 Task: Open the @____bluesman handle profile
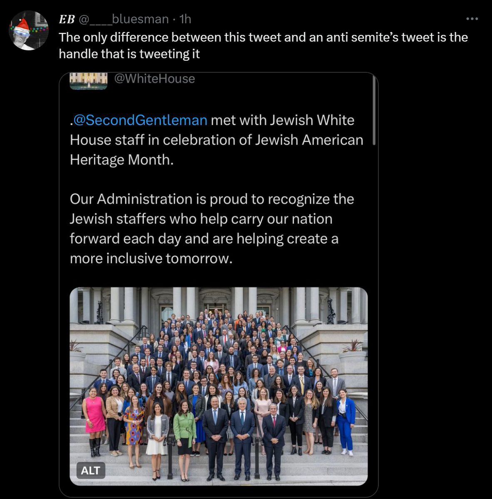124,19
